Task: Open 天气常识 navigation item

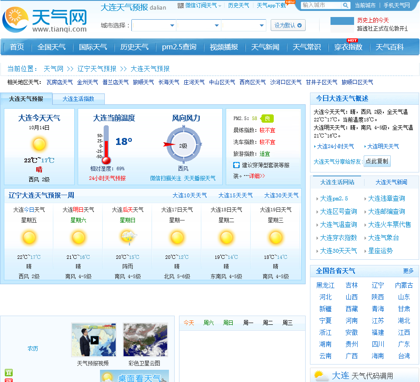Action: click(x=306, y=47)
